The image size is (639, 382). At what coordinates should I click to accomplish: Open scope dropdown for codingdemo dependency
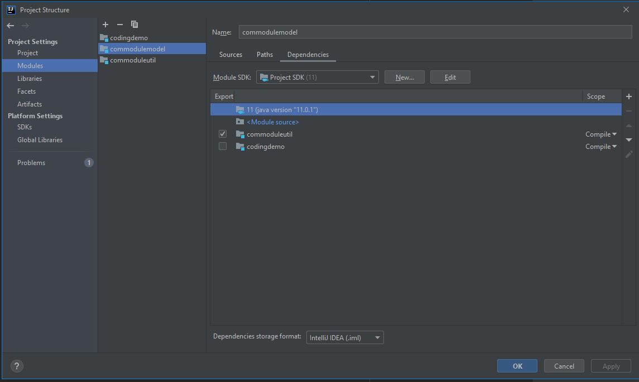coord(600,146)
